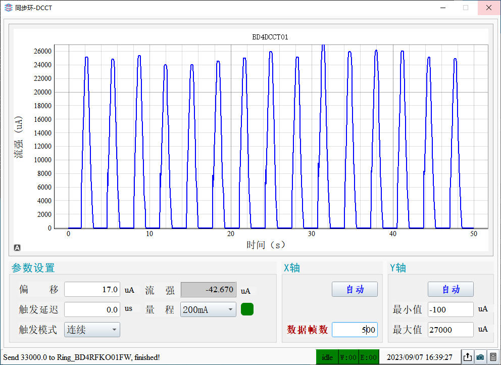Click the X轴 section heading
The height and width of the screenshot is (365, 501).
pyautogui.click(x=292, y=268)
